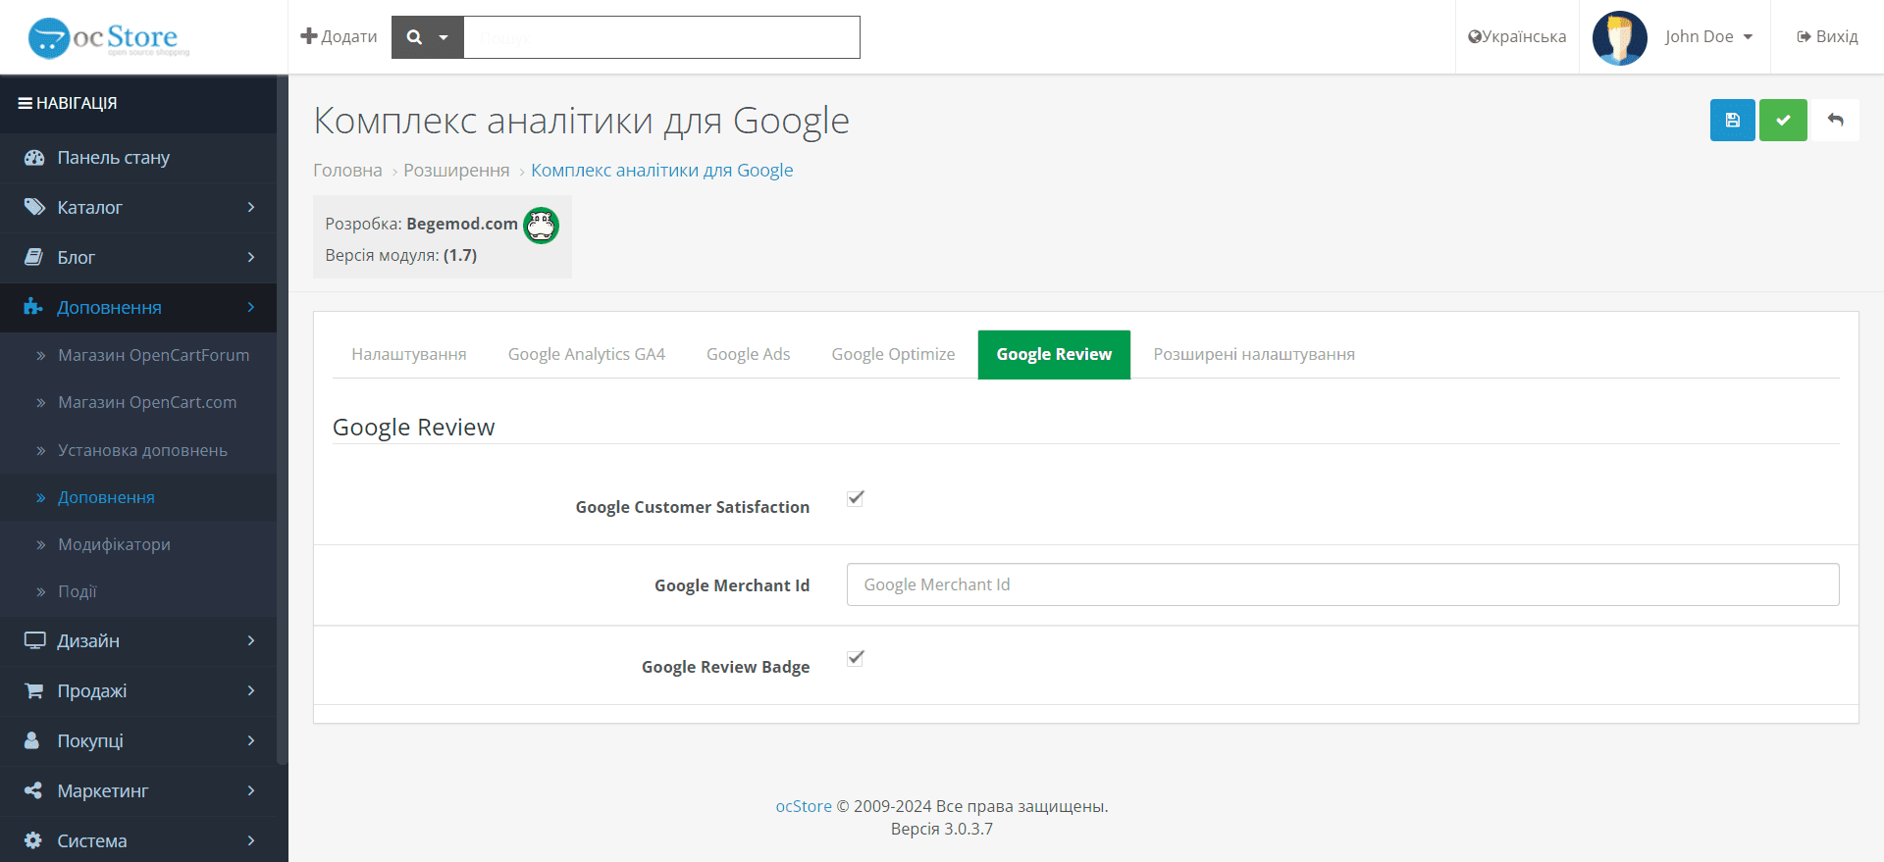Click the sign-out icon beside Вихід
Image resolution: width=1884 pixels, height=862 pixels.
coord(1804,36)
